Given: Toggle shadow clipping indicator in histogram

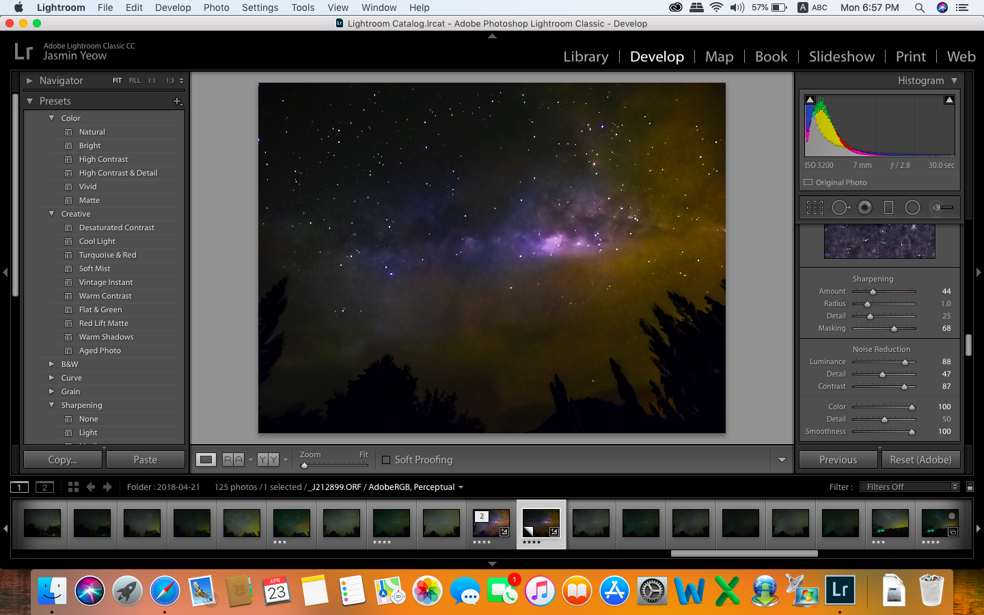Looking at the screenshot, I should point(810,100).
